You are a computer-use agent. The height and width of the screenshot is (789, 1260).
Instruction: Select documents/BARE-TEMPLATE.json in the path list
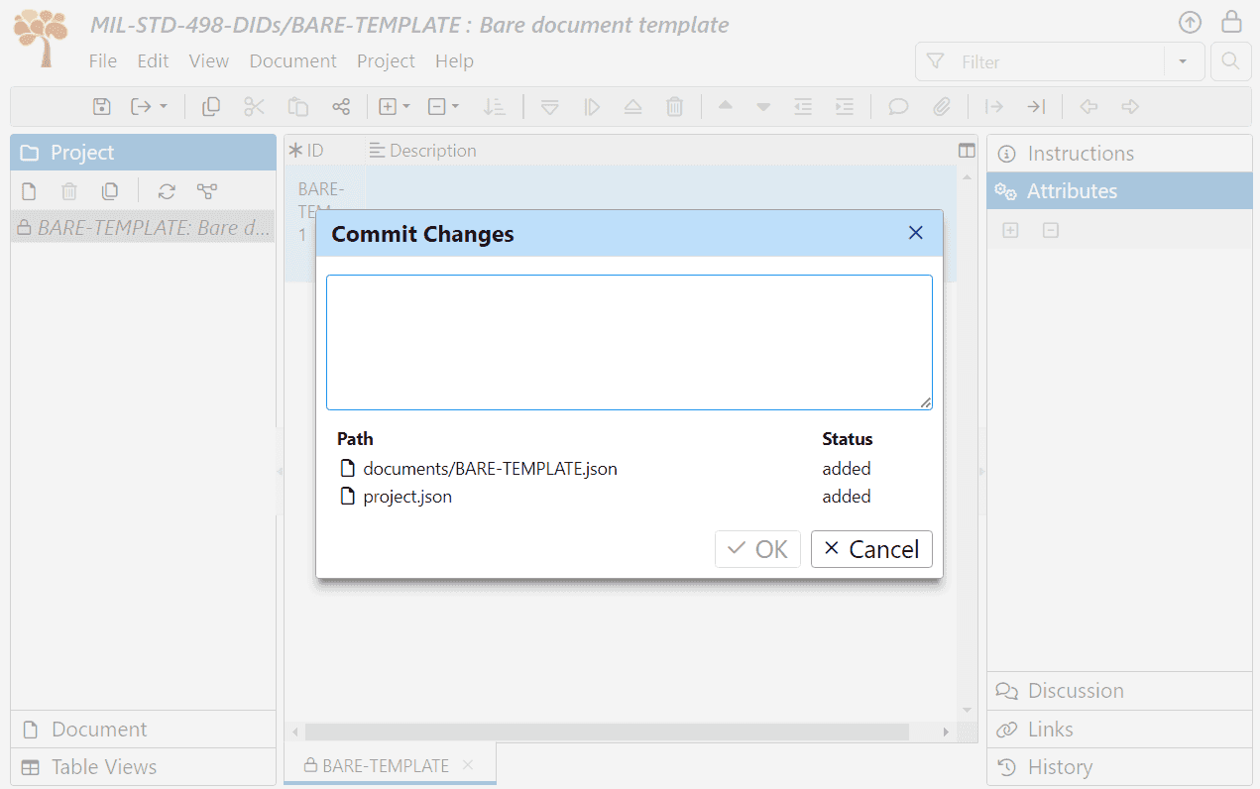point(490,469)
